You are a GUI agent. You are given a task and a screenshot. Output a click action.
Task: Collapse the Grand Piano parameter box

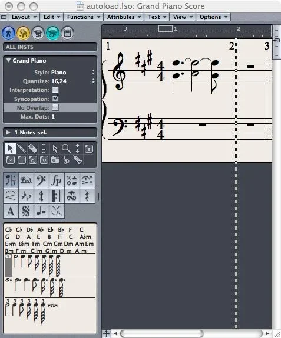[x=8, y=60]
